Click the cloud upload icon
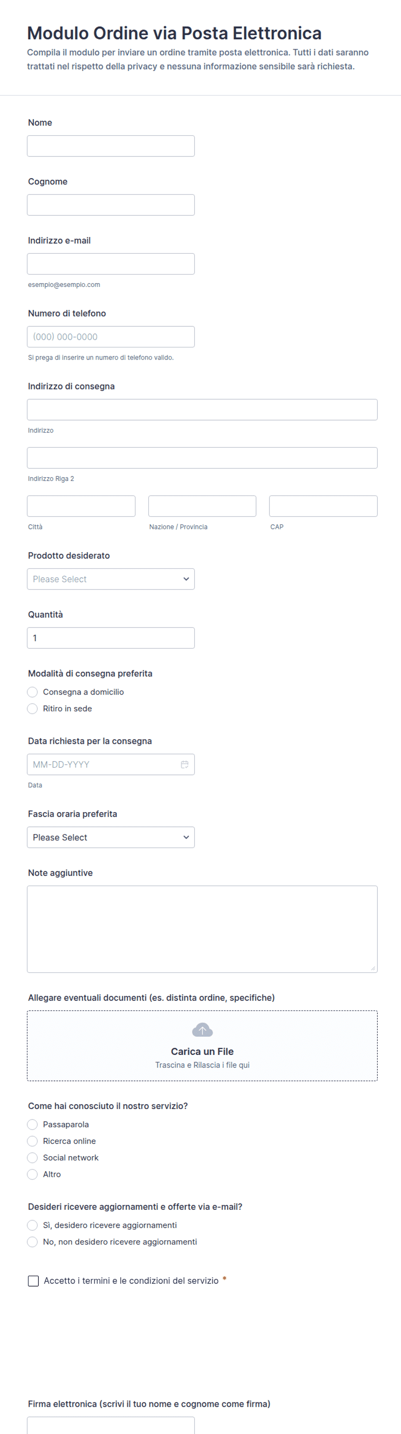 (202, 1030)
